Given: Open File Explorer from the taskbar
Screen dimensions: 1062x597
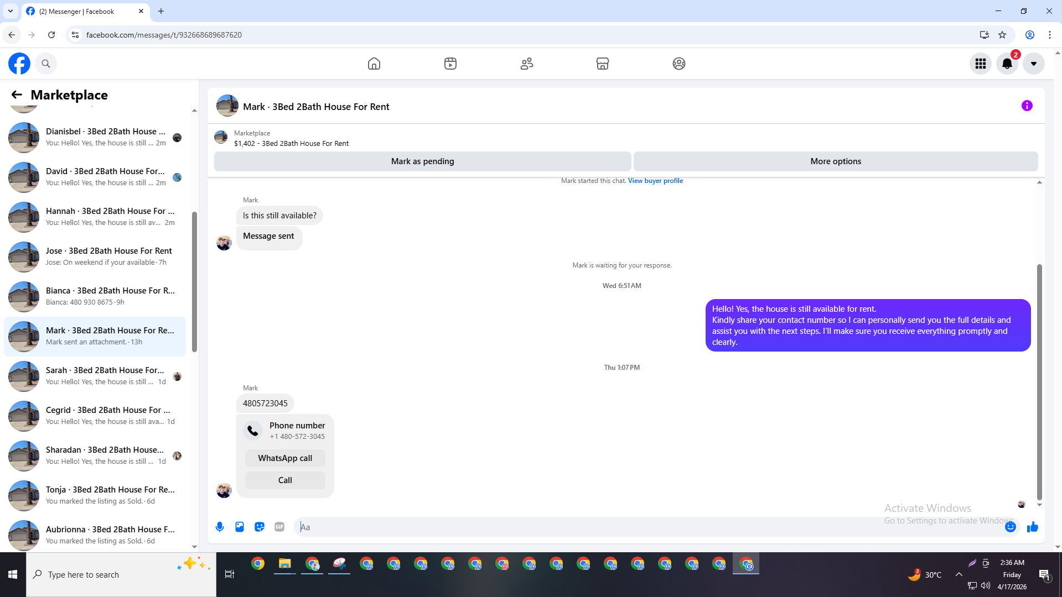Looking at the screenshot, I should click(x=285, y=564).
